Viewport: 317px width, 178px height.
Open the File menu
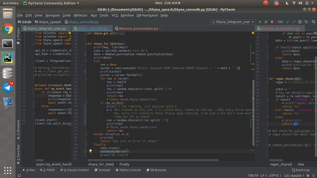tap(20, 15)
